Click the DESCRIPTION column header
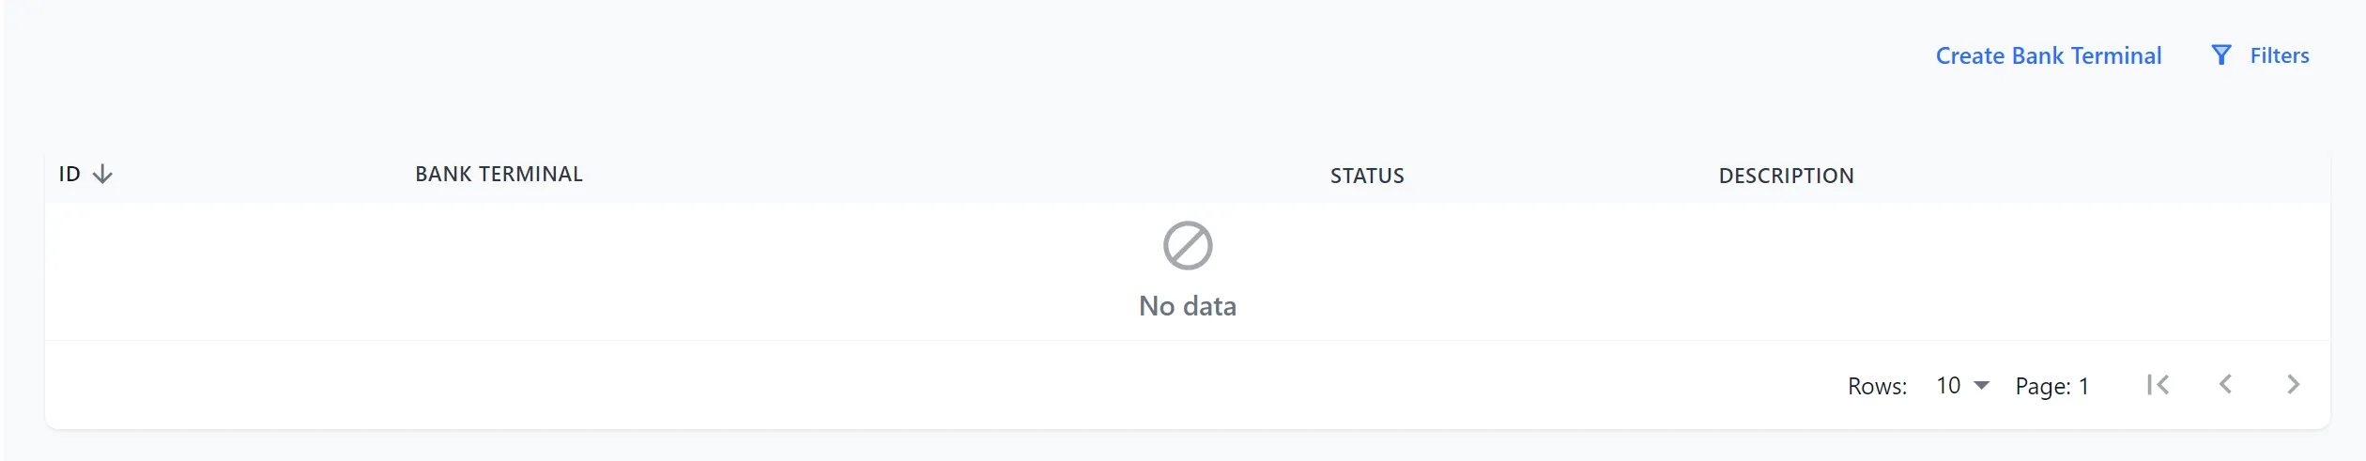Image resolution: width=2366 pixels, height=461 pixels. point(1786,176)
